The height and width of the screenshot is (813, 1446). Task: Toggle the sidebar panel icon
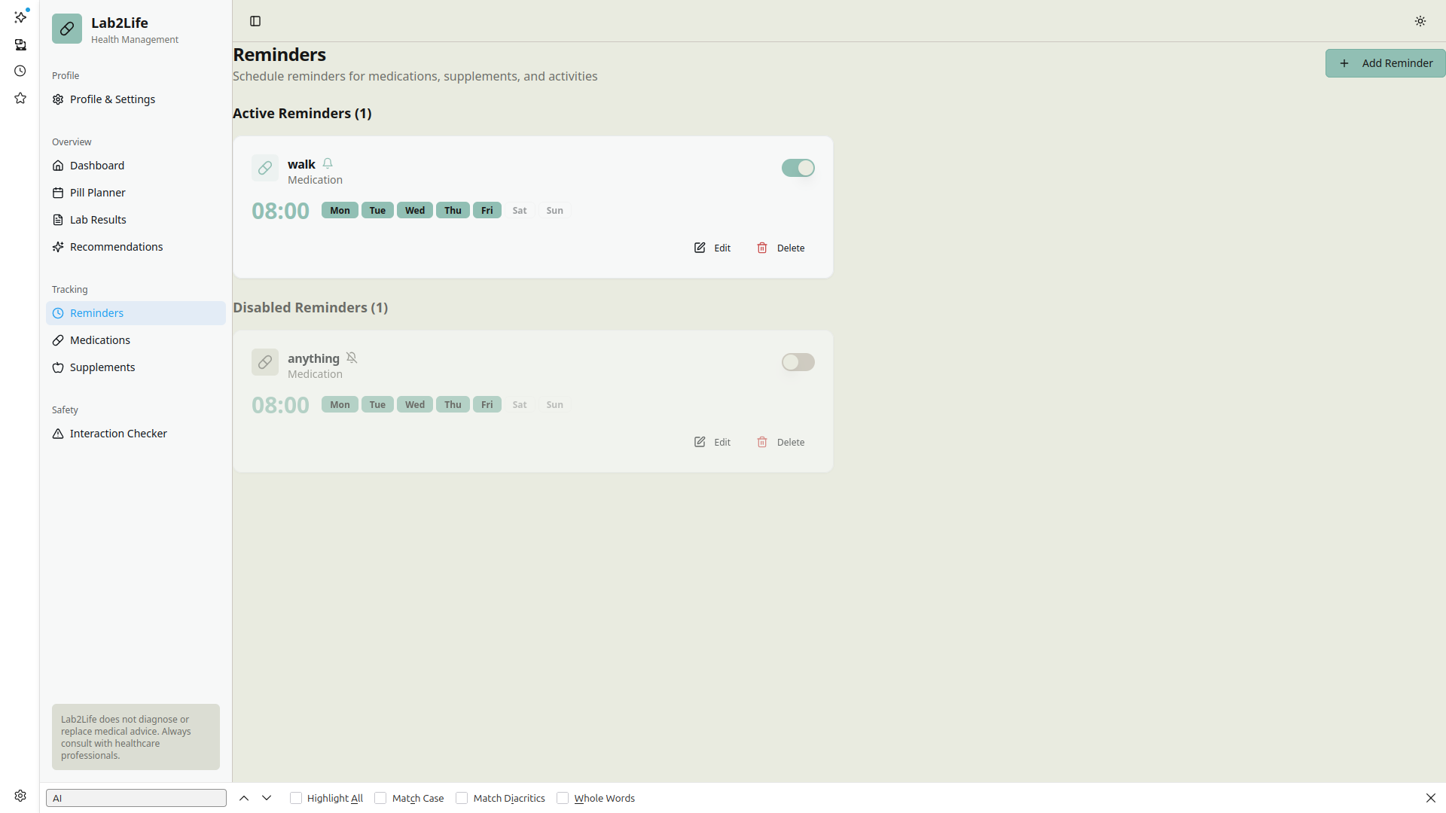[255, 21]
